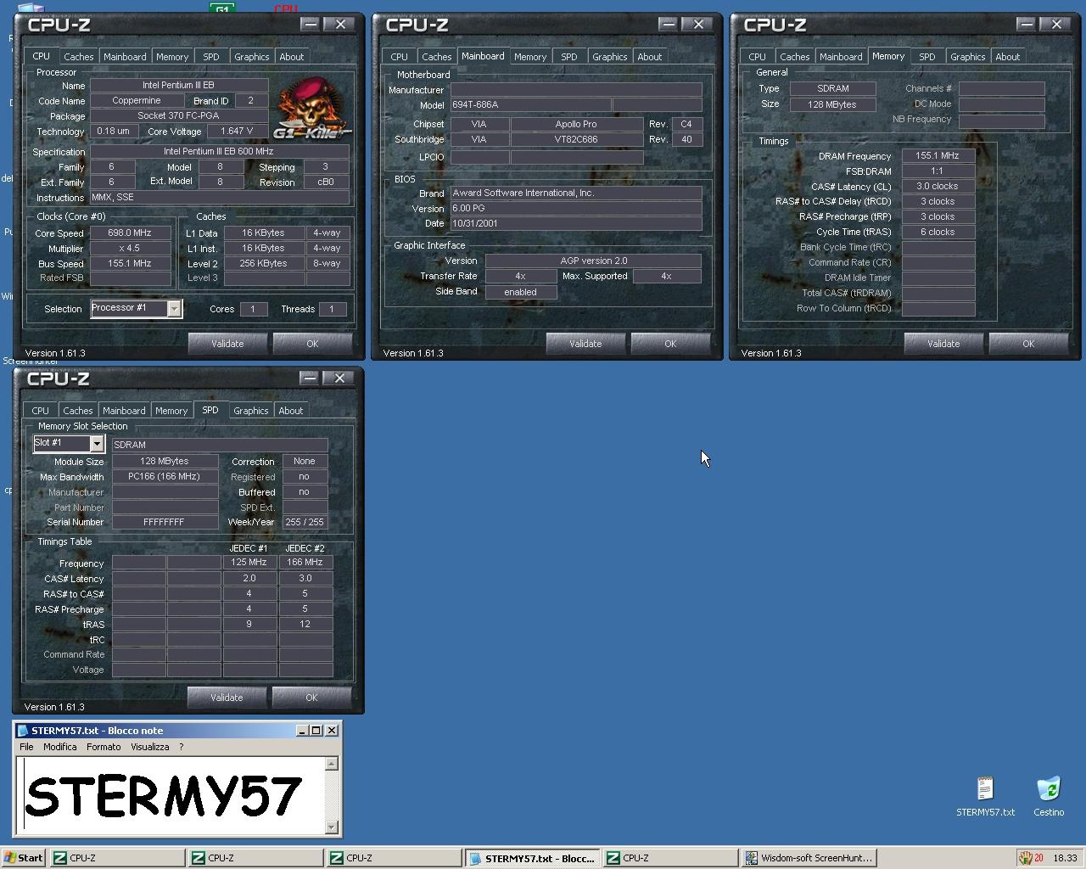Open the ? help menu in Notepad

(181, 747)
